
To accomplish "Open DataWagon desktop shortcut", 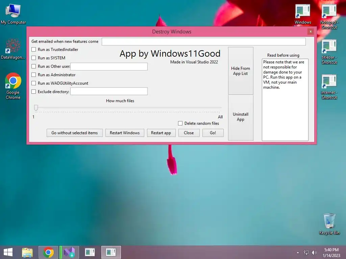I will point(13,49).
